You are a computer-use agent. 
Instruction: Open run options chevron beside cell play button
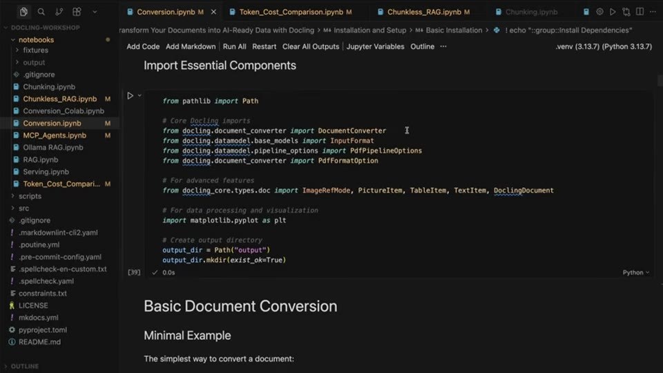coord(140,95)
